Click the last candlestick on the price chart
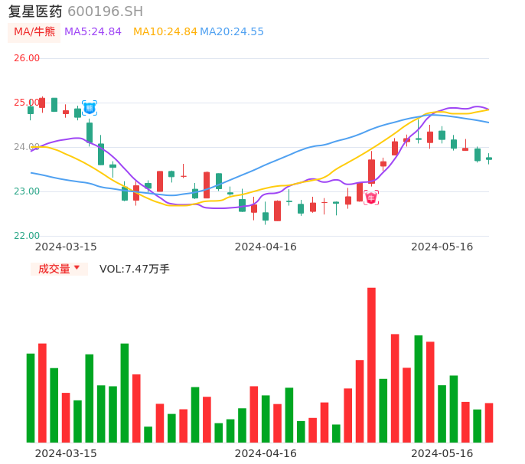The width and height of the screenshot is (525, 464). [x=489, y=158]
